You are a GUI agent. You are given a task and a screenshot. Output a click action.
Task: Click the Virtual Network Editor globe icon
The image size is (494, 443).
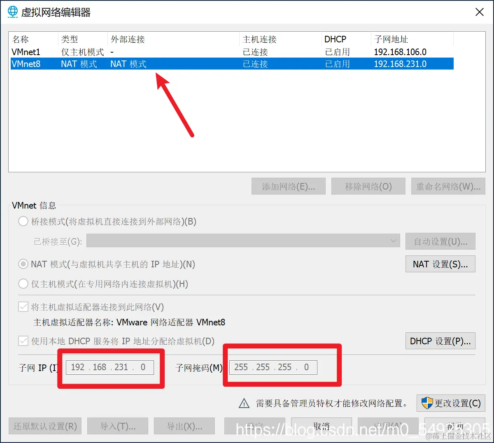pyautogui.click(x=13, y=12)
